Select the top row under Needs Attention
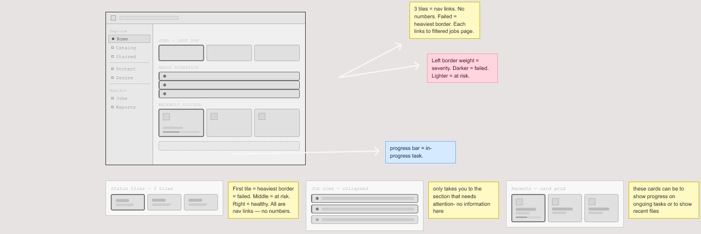 pyautogui.click(x=229, y=76)
